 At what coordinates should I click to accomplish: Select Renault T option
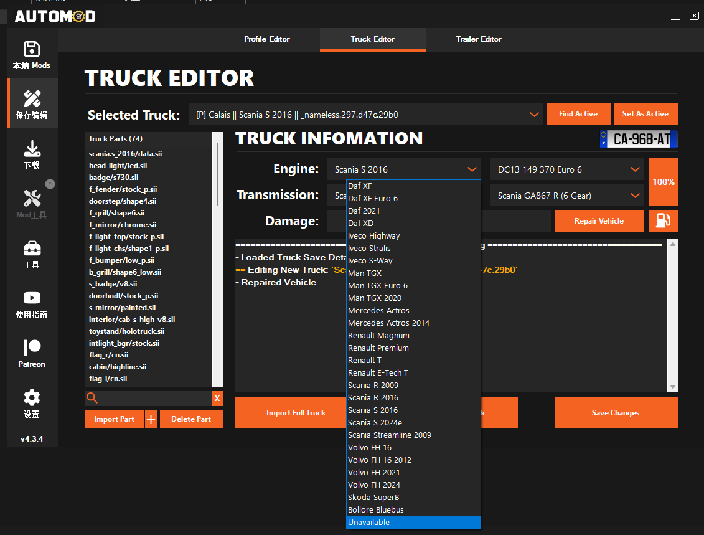coord(413,360)
